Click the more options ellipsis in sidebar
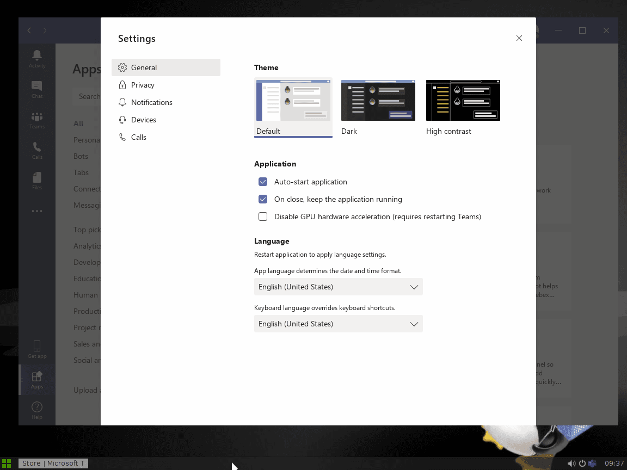Viewport: 627px width, 470px height. pyautogui.click(x=36, y=211)
